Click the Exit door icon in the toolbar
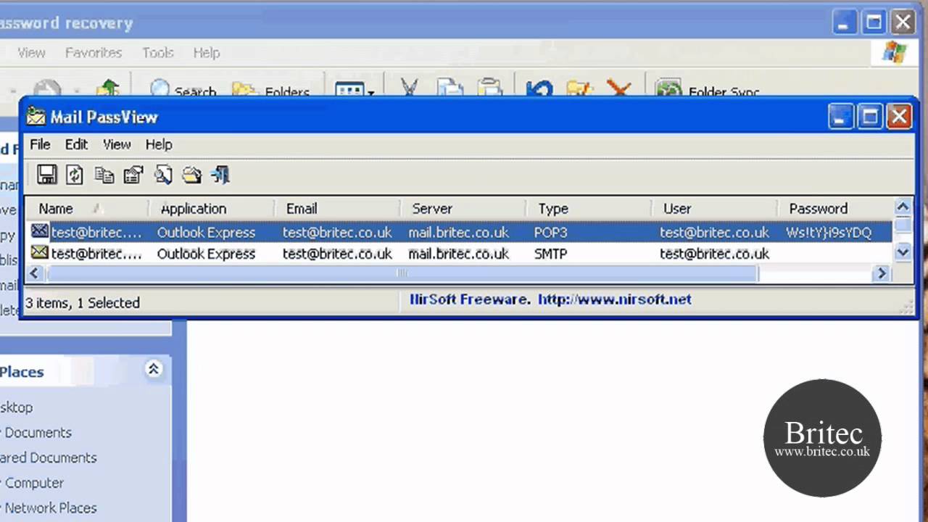Screen dimensions: 928x522 (x=220, y=175)
